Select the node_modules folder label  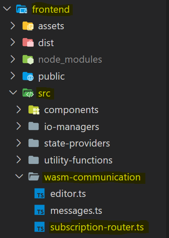pyautogui.click(x=70, y=59)
